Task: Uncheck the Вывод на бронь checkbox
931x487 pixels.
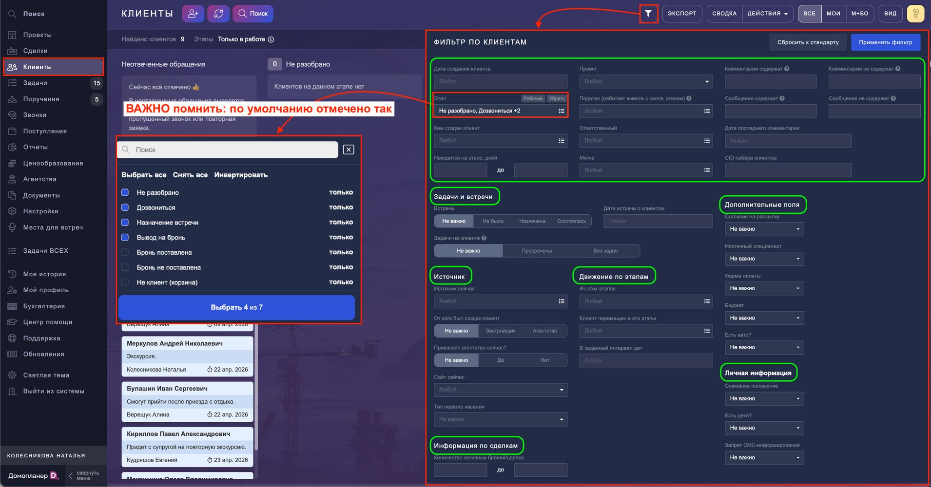Action: 125,238
